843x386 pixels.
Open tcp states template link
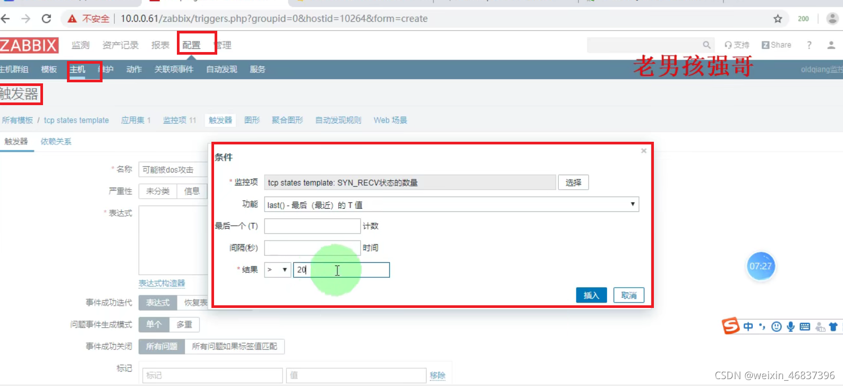click(76, 121)
